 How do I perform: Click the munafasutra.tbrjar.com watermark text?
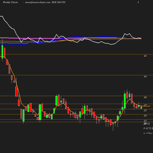[x=38, y=2]
